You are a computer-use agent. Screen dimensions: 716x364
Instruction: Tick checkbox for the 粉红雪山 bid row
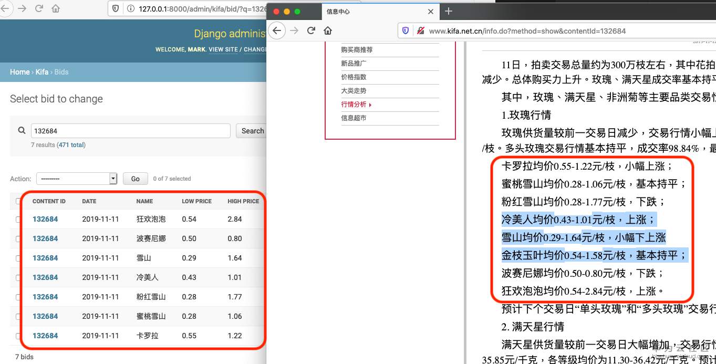pos(18,297)
